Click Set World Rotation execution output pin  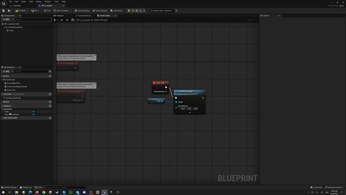coord(203,97)
